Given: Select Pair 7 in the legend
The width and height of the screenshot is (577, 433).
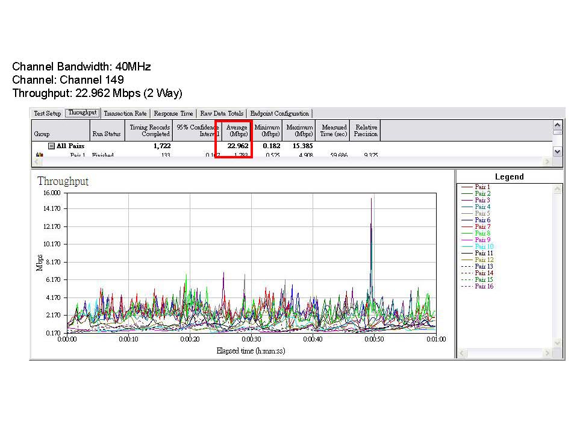Looking at the screenshot, I should (x=482, y=226).
